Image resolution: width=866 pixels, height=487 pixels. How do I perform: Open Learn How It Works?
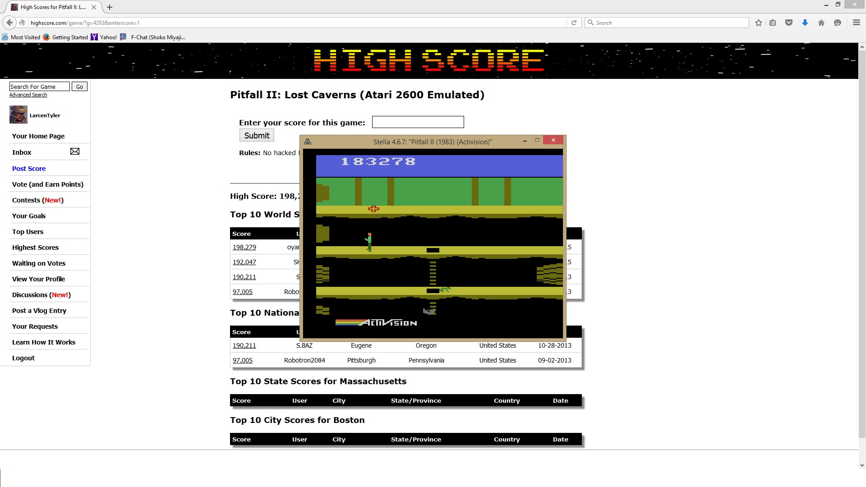(44, 342)
